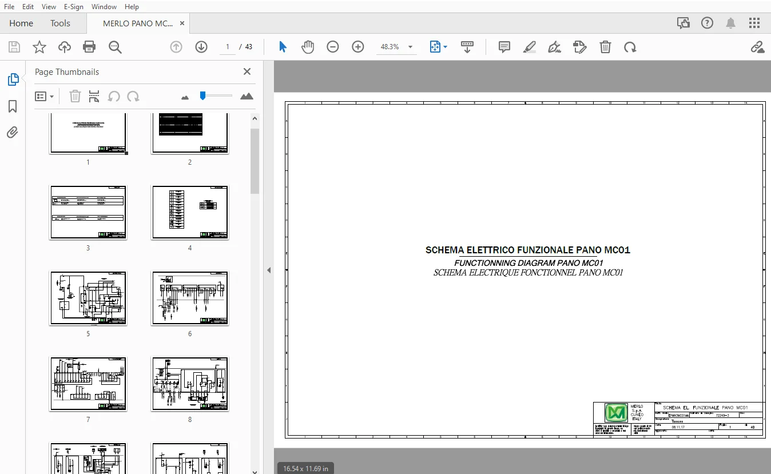Open the Fill and Sign pen tool

click(x=555, y=47)
